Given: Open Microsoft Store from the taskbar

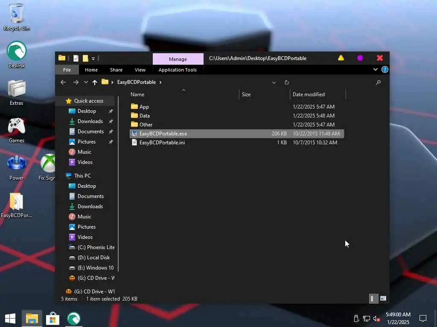Looking at the screenshot, I should [x=52, y=318].
